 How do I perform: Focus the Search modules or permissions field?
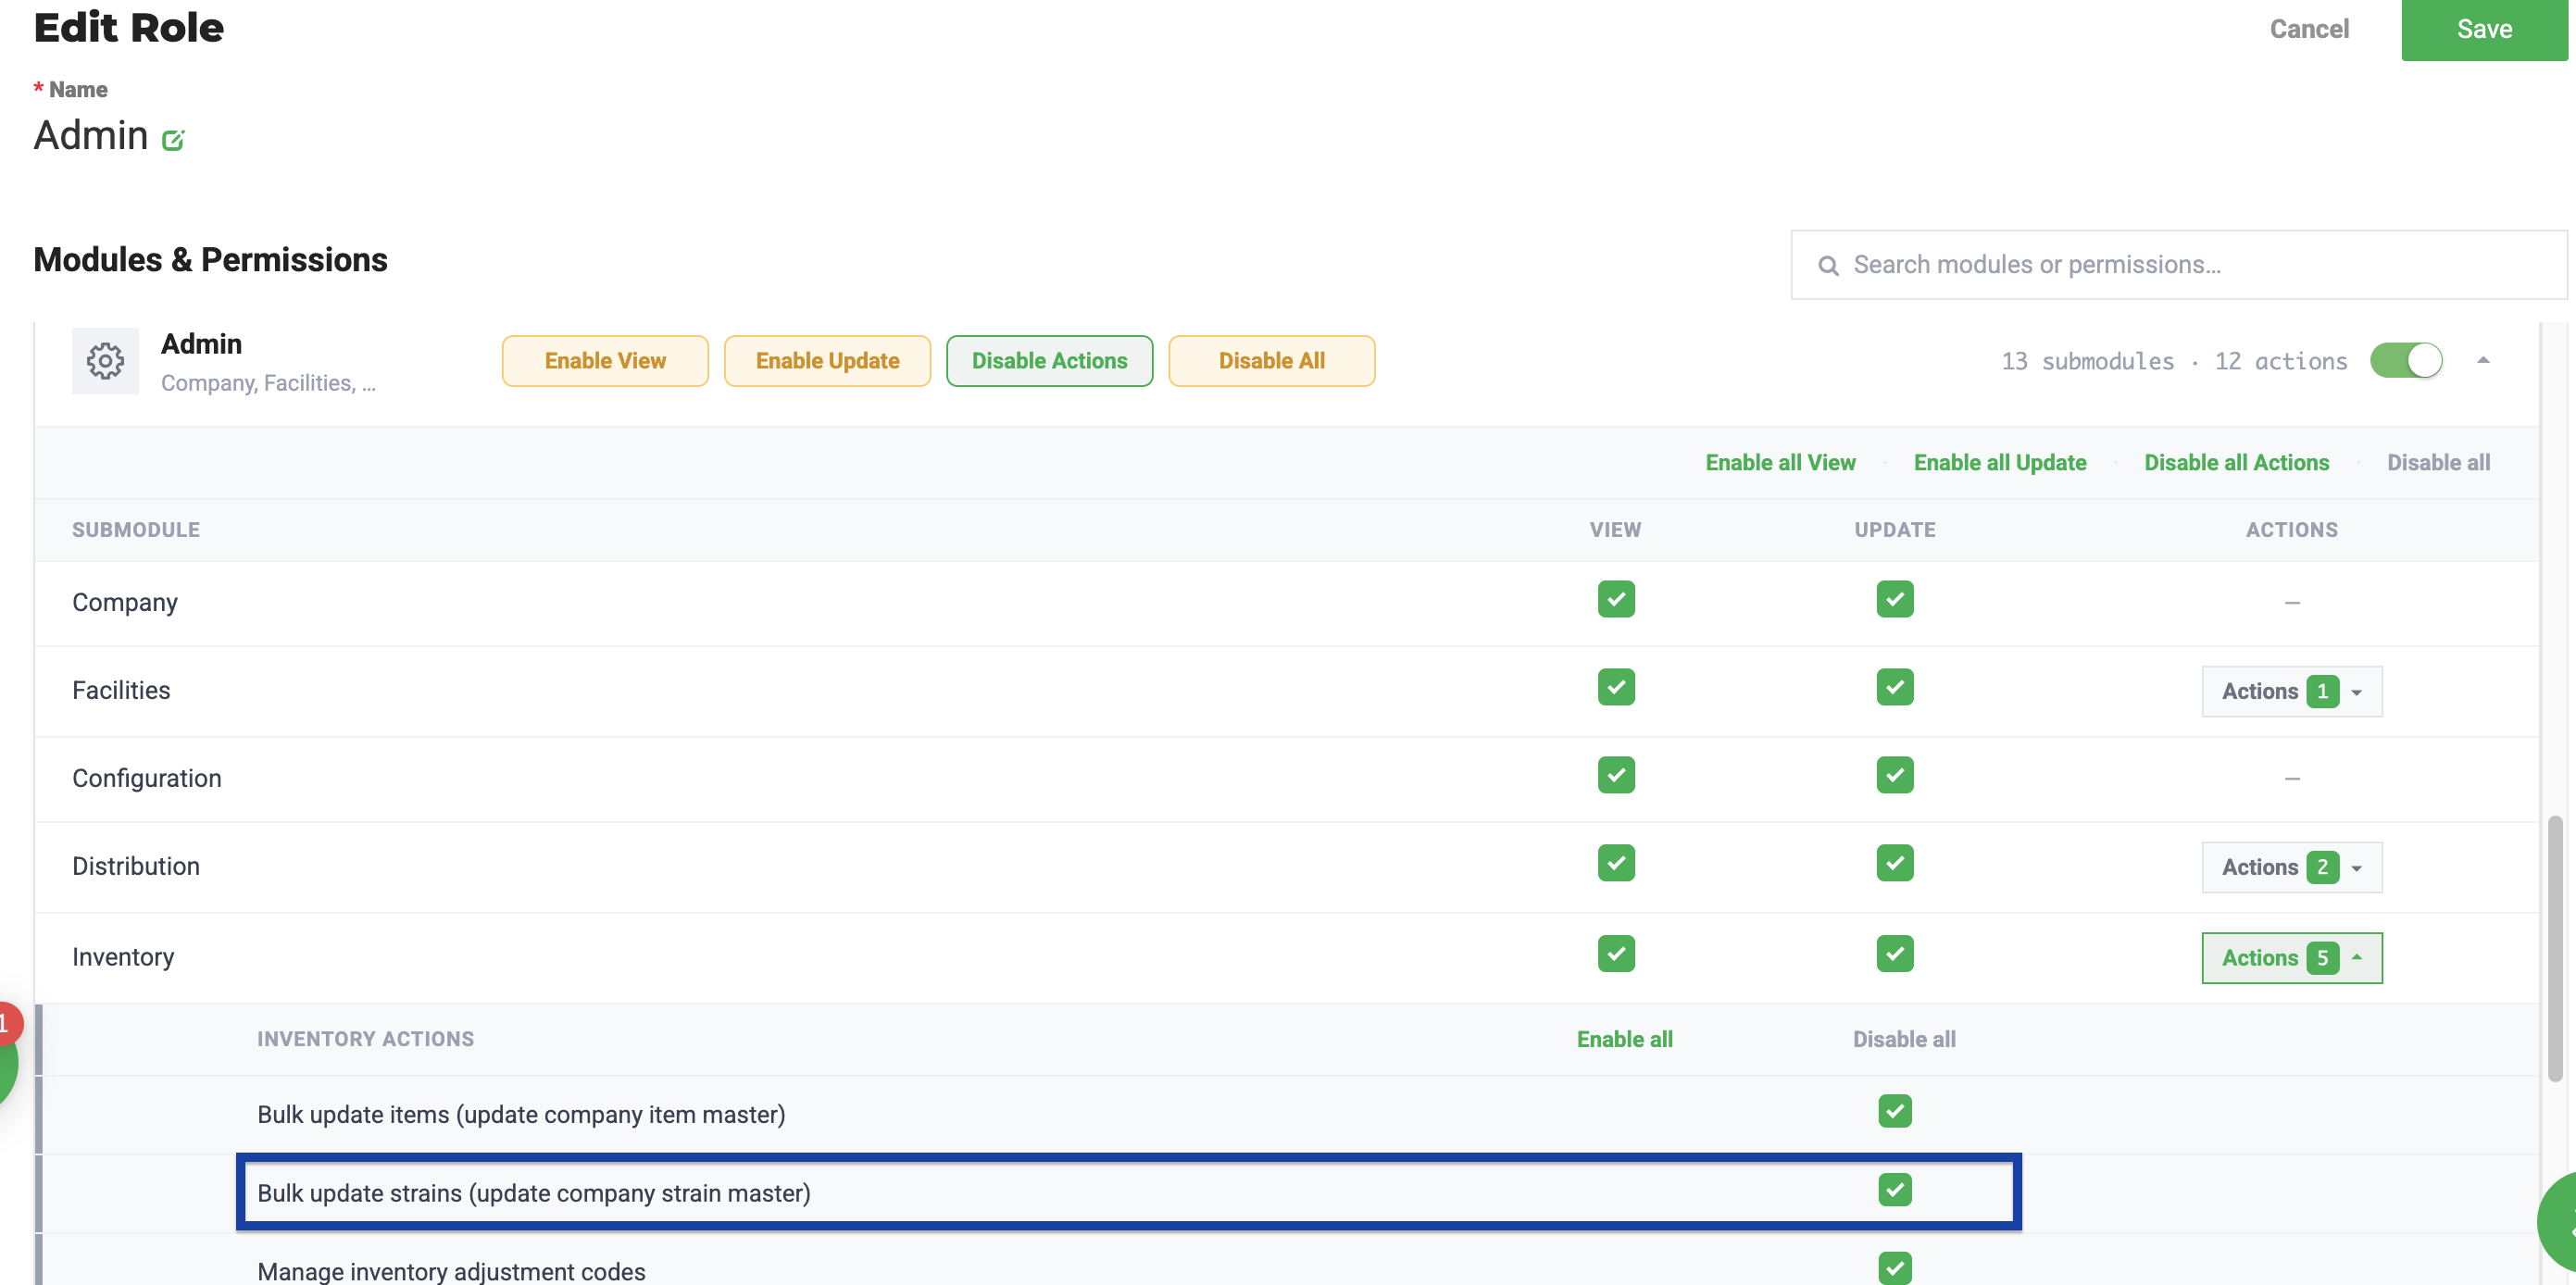pyautogui.click(x=2179, y=265)
